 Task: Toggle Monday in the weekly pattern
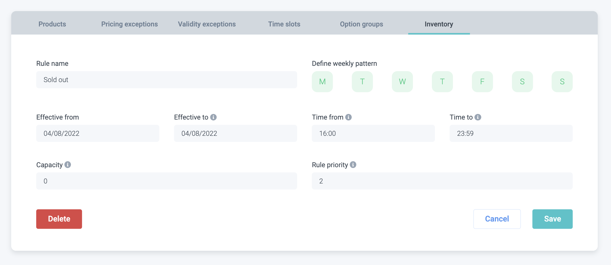point(322,82)
